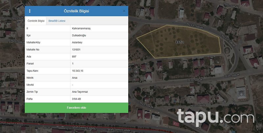Switch to the Bina/BB Listesi tab
263x133 pixels.
point(57,21)
